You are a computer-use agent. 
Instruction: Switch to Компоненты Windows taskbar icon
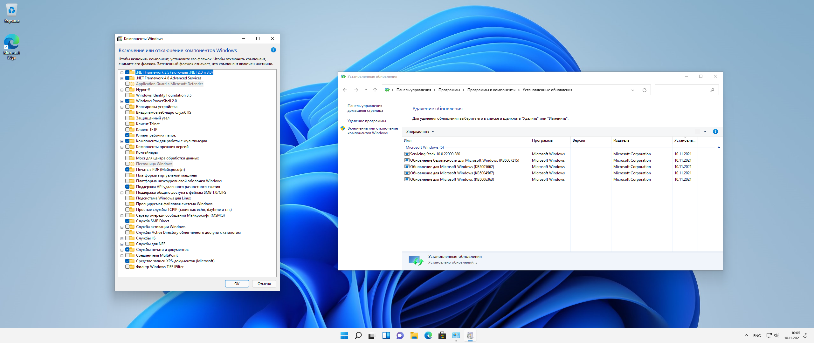pyautogui.click(x=470, y=335)
